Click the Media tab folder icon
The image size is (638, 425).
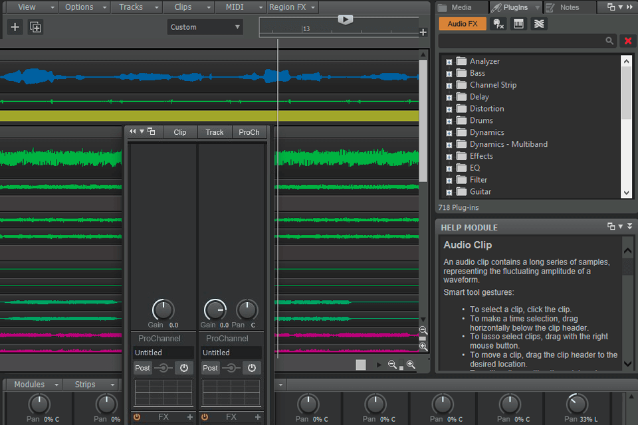(x=443, y=7)
